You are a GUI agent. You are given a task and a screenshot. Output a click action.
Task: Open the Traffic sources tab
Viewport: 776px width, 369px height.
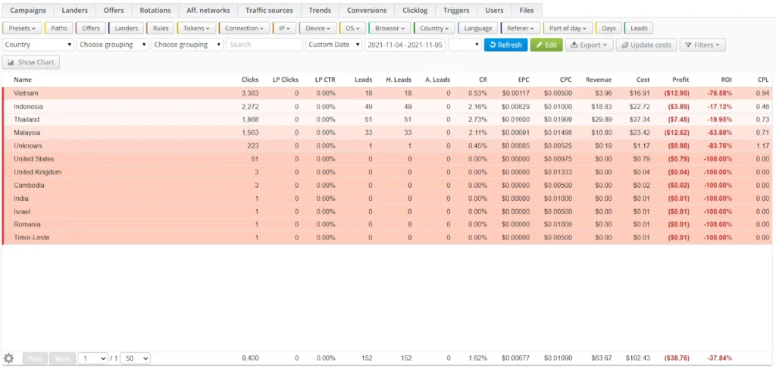(269, 10)
